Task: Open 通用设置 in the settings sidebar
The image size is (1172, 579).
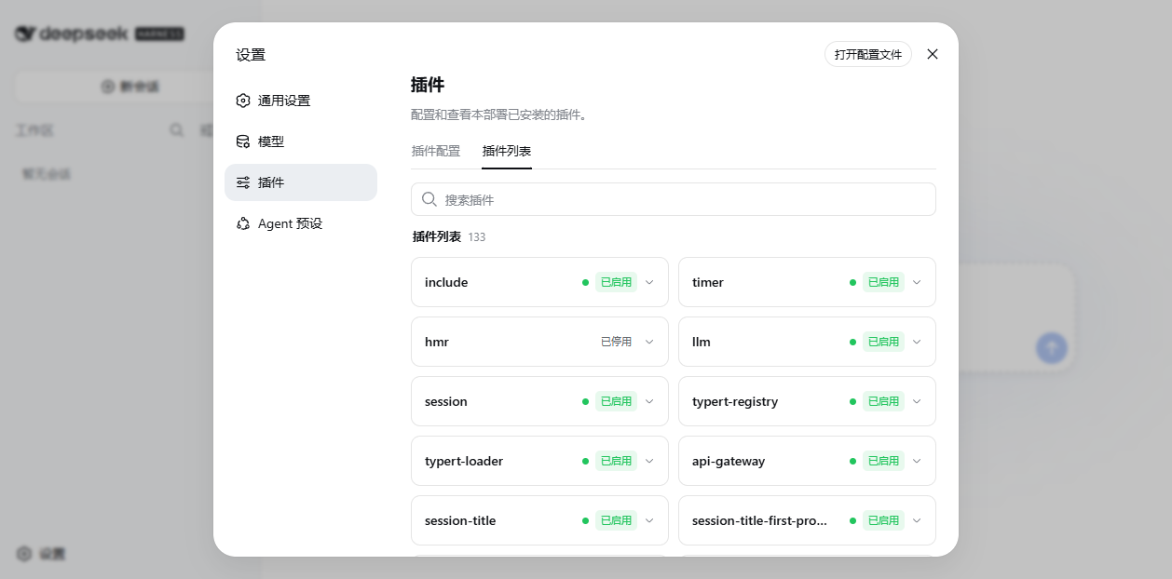Action: (301, 101)
